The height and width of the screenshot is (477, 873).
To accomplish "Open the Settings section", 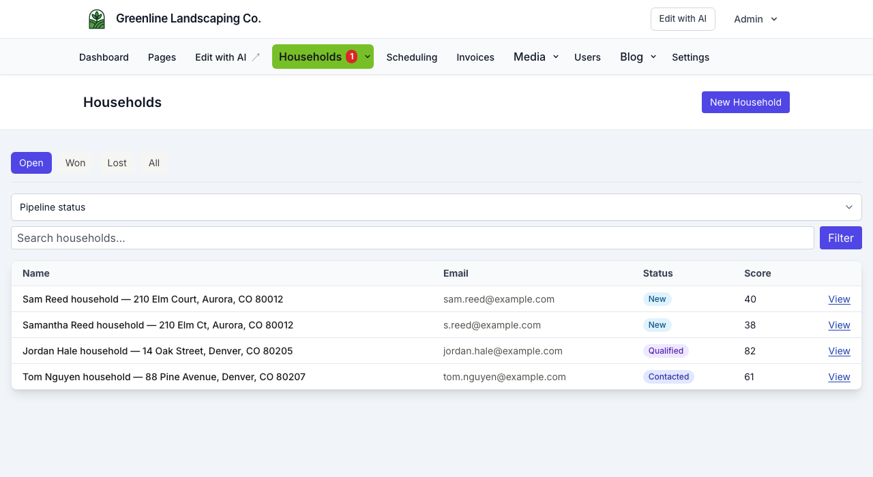I will 690,57.
